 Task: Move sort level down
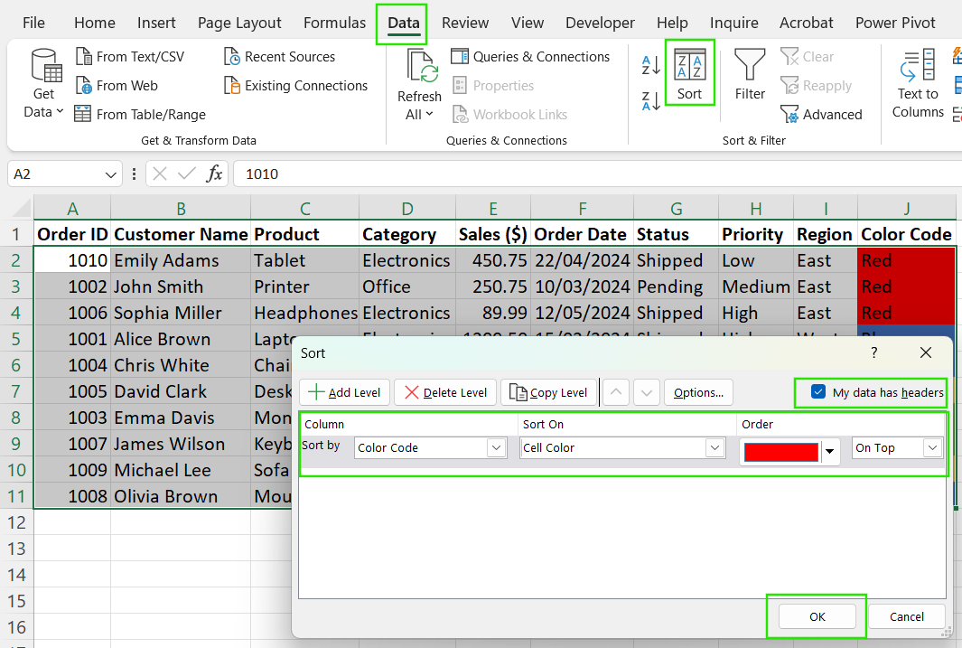647,392
